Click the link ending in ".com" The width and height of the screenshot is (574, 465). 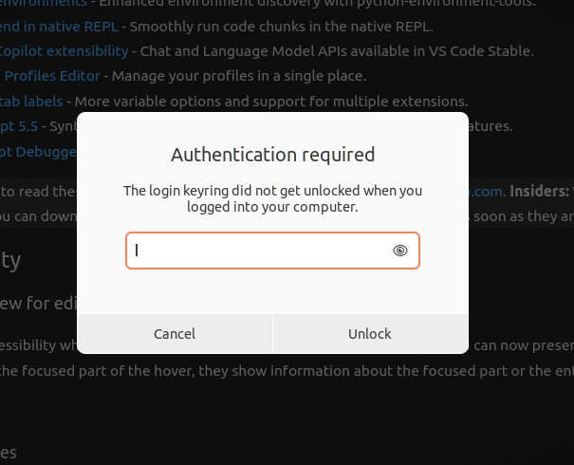pyautogui.click(x=484, y=190)
